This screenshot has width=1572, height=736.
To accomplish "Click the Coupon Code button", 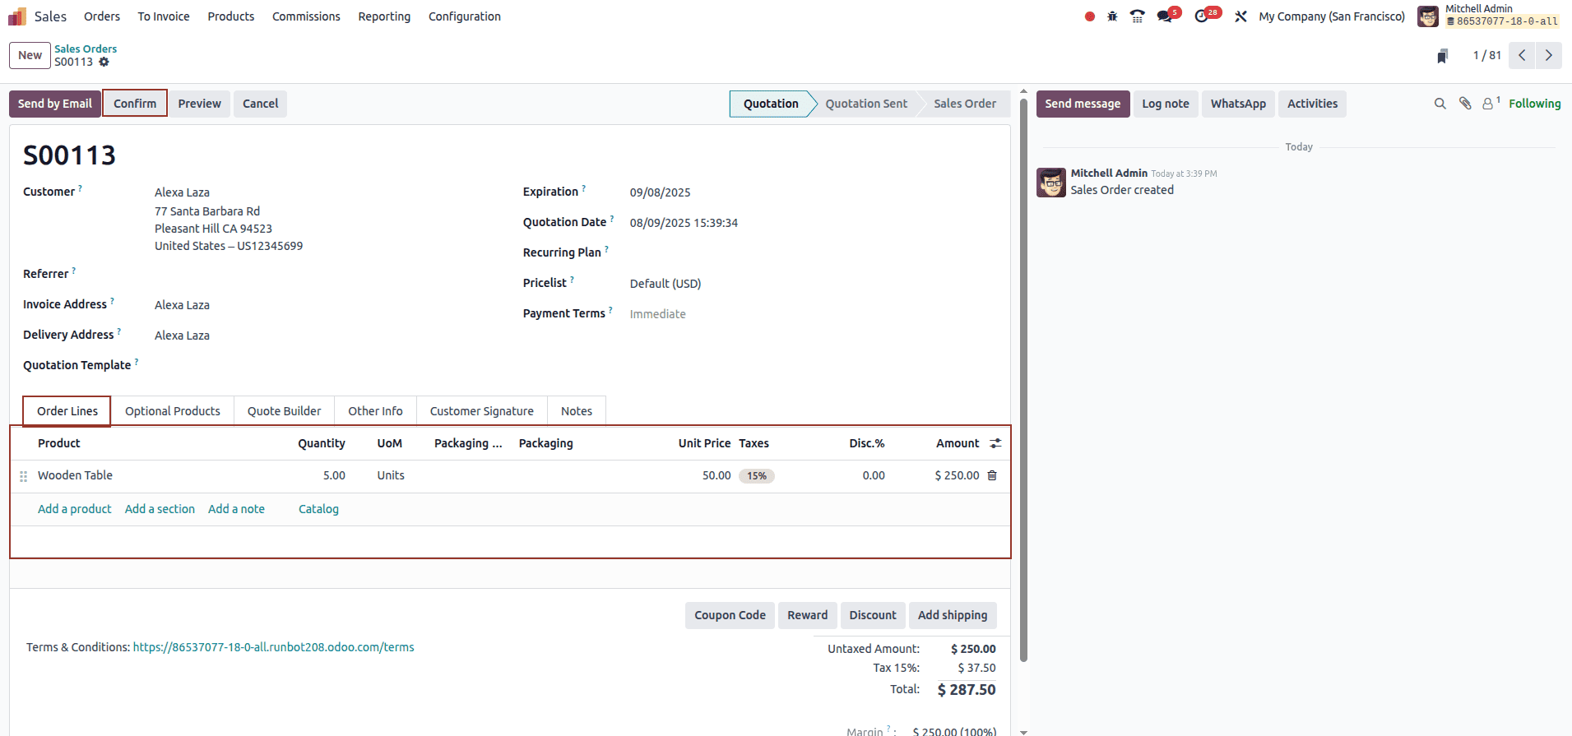I will click(x=730, y=615).
